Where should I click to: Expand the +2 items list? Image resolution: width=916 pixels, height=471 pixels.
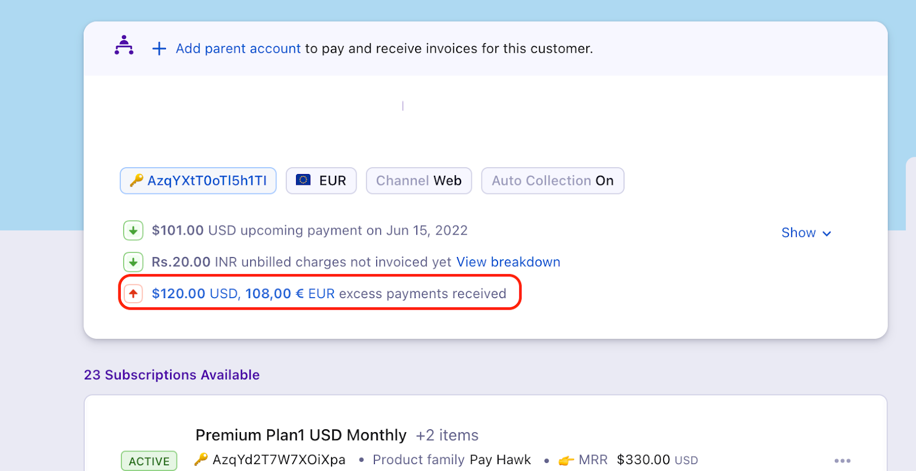point(447,436)
